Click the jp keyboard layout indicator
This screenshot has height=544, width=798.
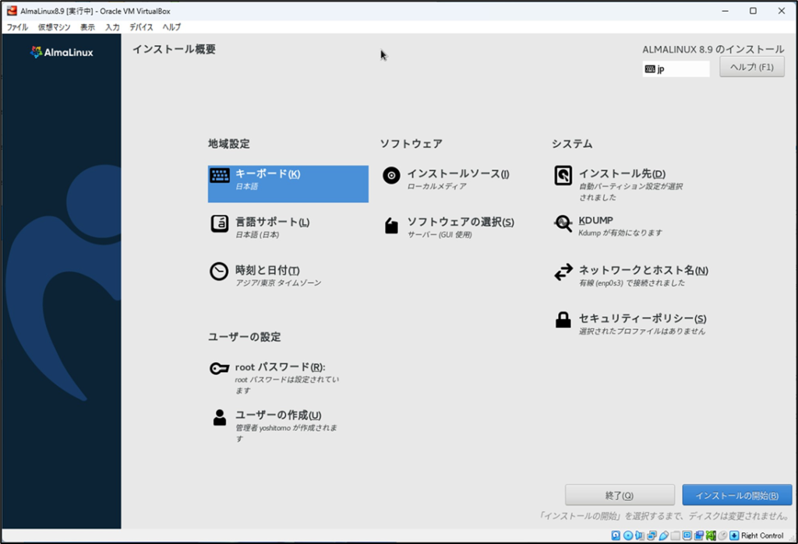(x=676, y=68)
